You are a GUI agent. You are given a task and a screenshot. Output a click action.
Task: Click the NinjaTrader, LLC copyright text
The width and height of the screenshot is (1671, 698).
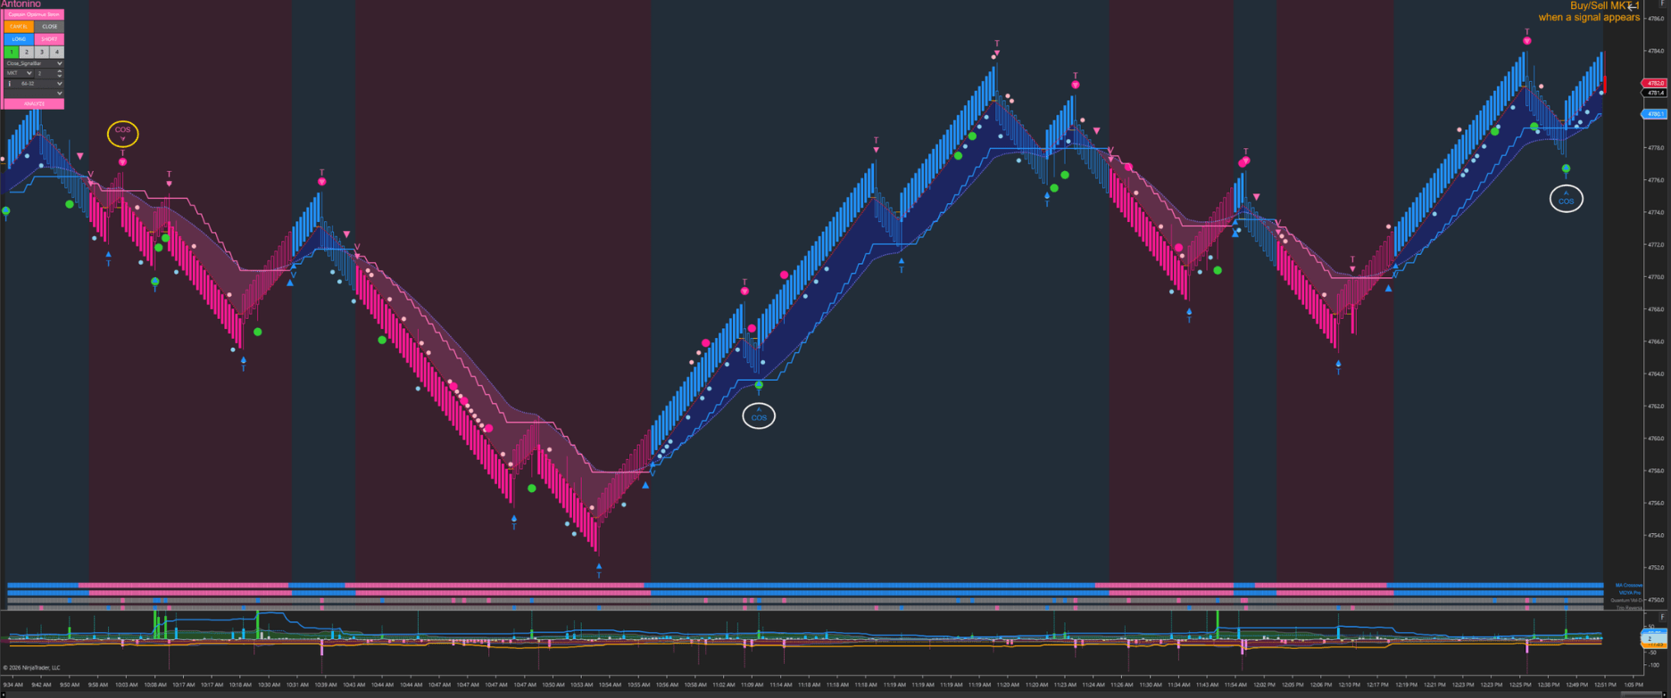point(32,668)
